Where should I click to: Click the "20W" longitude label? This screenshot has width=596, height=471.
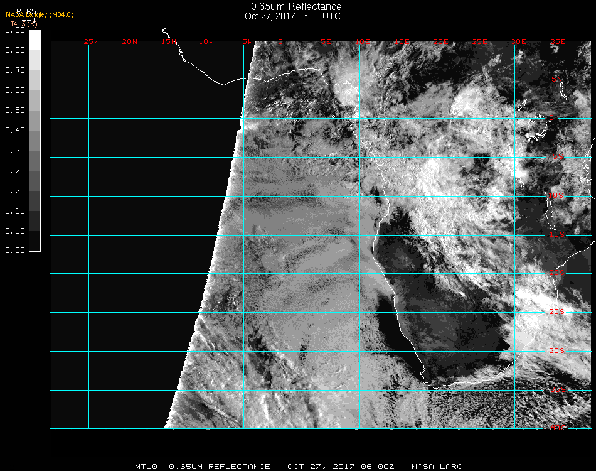129,41
